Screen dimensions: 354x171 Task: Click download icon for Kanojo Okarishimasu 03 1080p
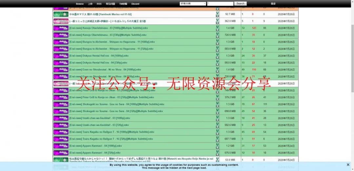pos(217,29)
